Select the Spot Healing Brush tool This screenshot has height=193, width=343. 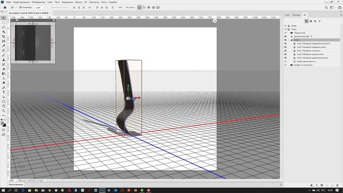coord(4,50)
